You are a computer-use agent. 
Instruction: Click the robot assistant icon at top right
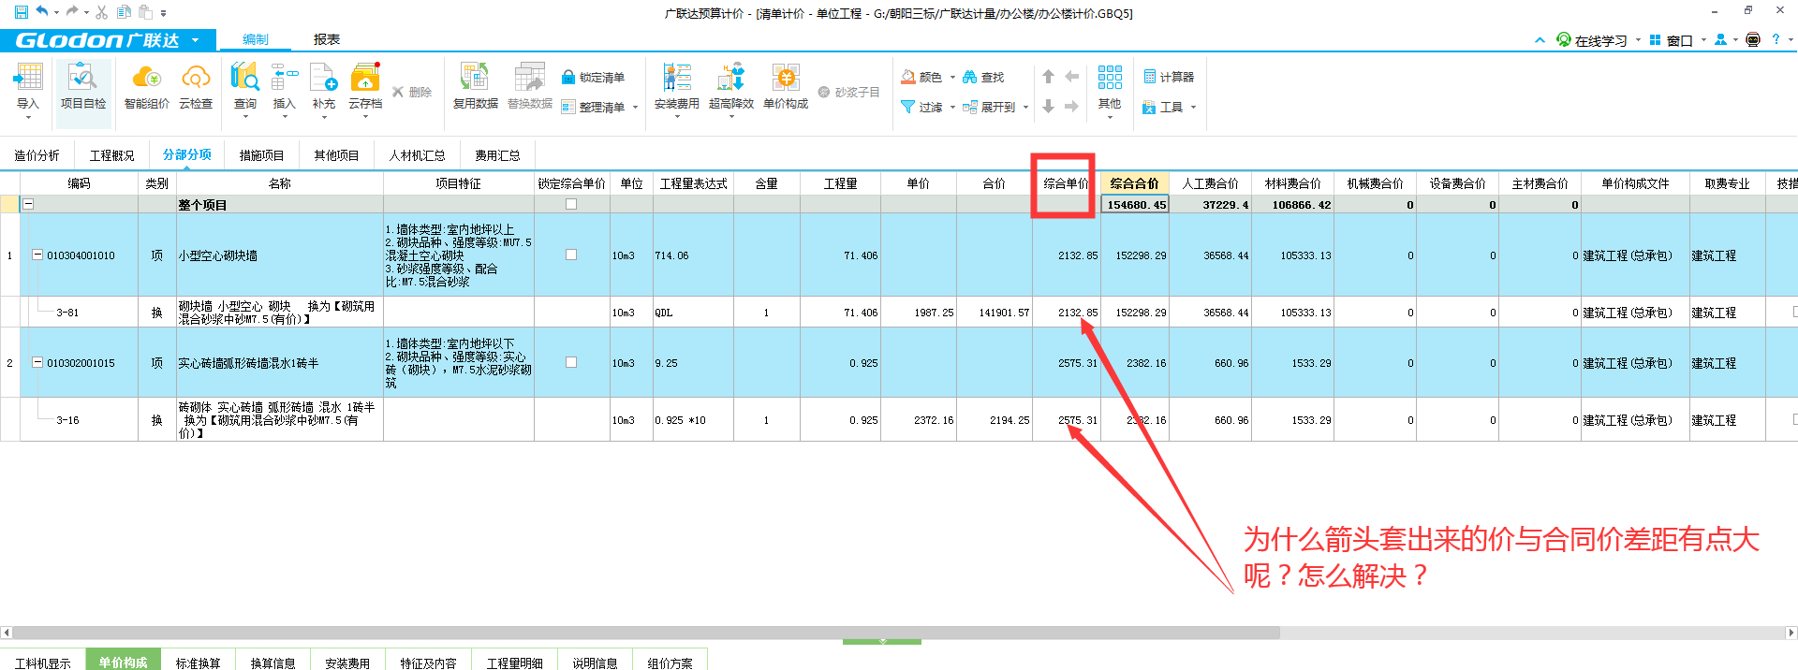[1753, 39]
